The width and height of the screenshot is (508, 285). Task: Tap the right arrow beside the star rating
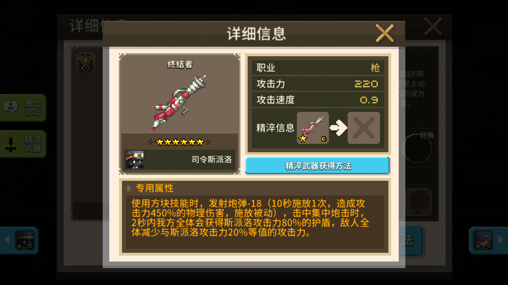[x=209, y=142]
